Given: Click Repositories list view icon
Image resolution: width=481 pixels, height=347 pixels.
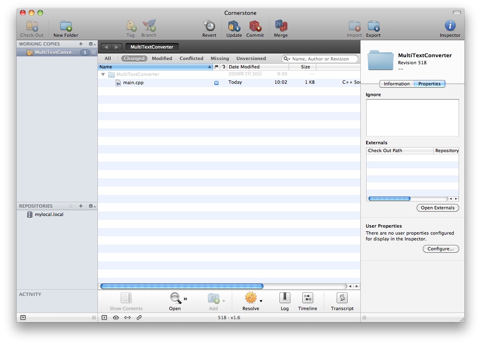Looking at the screenshot, I should [71, 206].
